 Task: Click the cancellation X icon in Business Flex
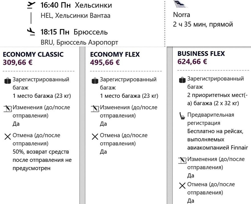(182, 186)
